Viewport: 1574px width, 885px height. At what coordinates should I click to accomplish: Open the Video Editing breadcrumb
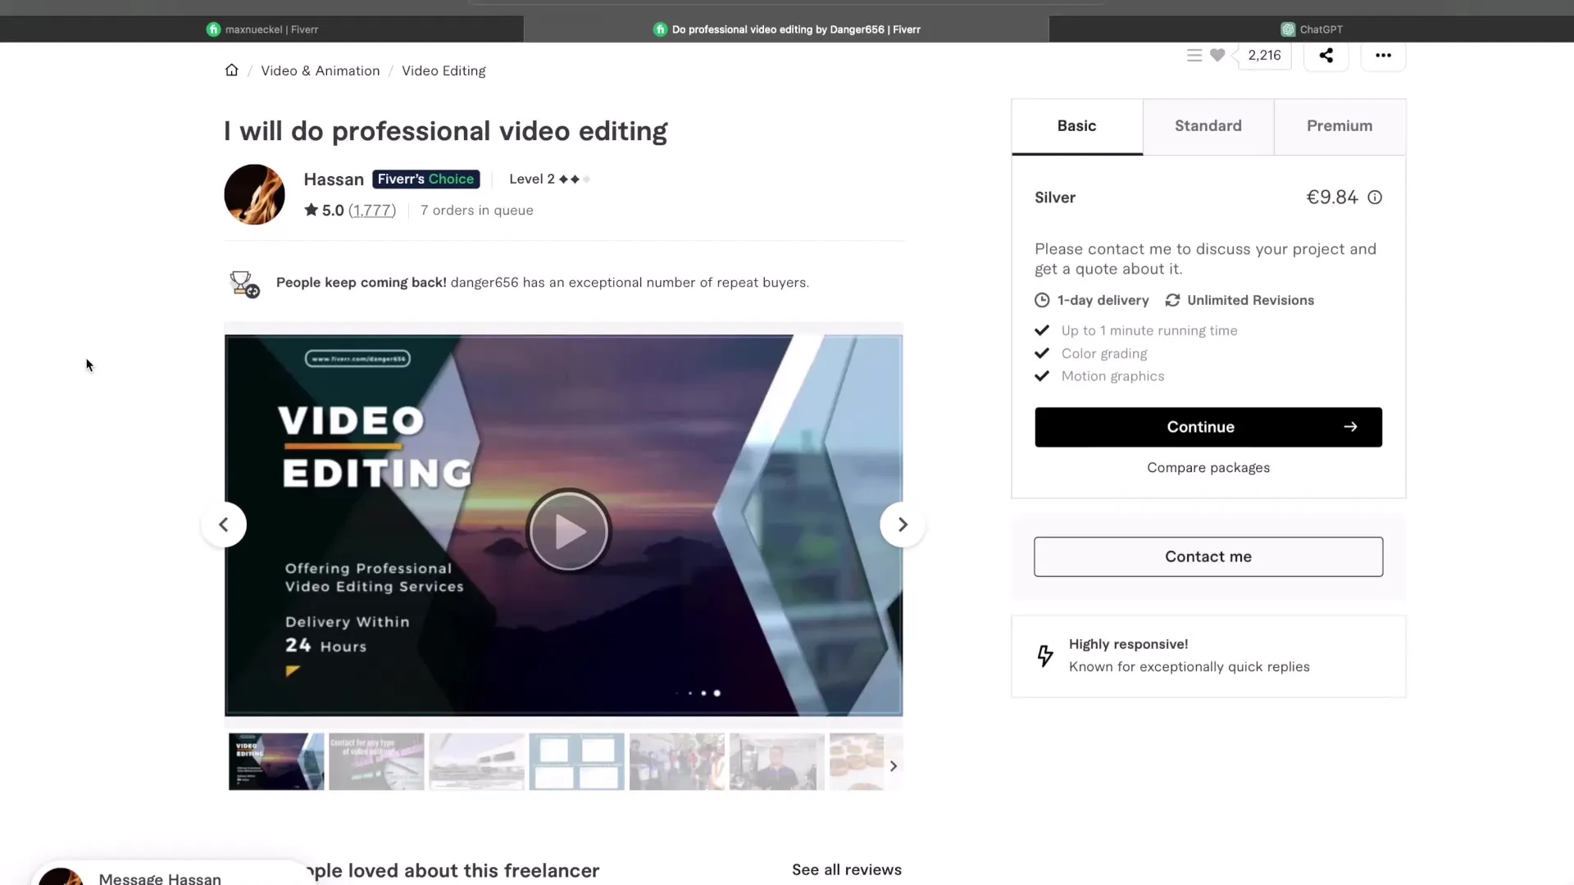tap(444, 70)
